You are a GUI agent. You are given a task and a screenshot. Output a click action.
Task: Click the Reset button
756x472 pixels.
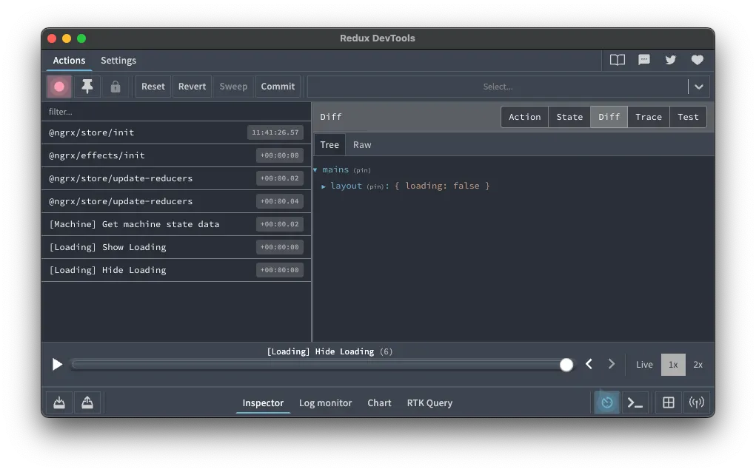point(153,87)
